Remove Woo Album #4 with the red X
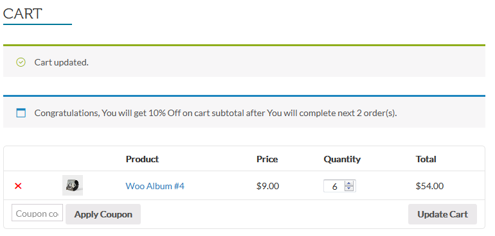 click(x=18, y=186)
